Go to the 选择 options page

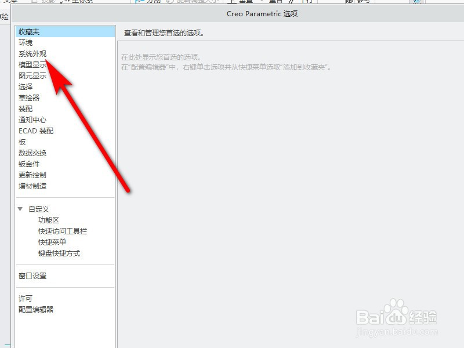click(x=26, y=86)
